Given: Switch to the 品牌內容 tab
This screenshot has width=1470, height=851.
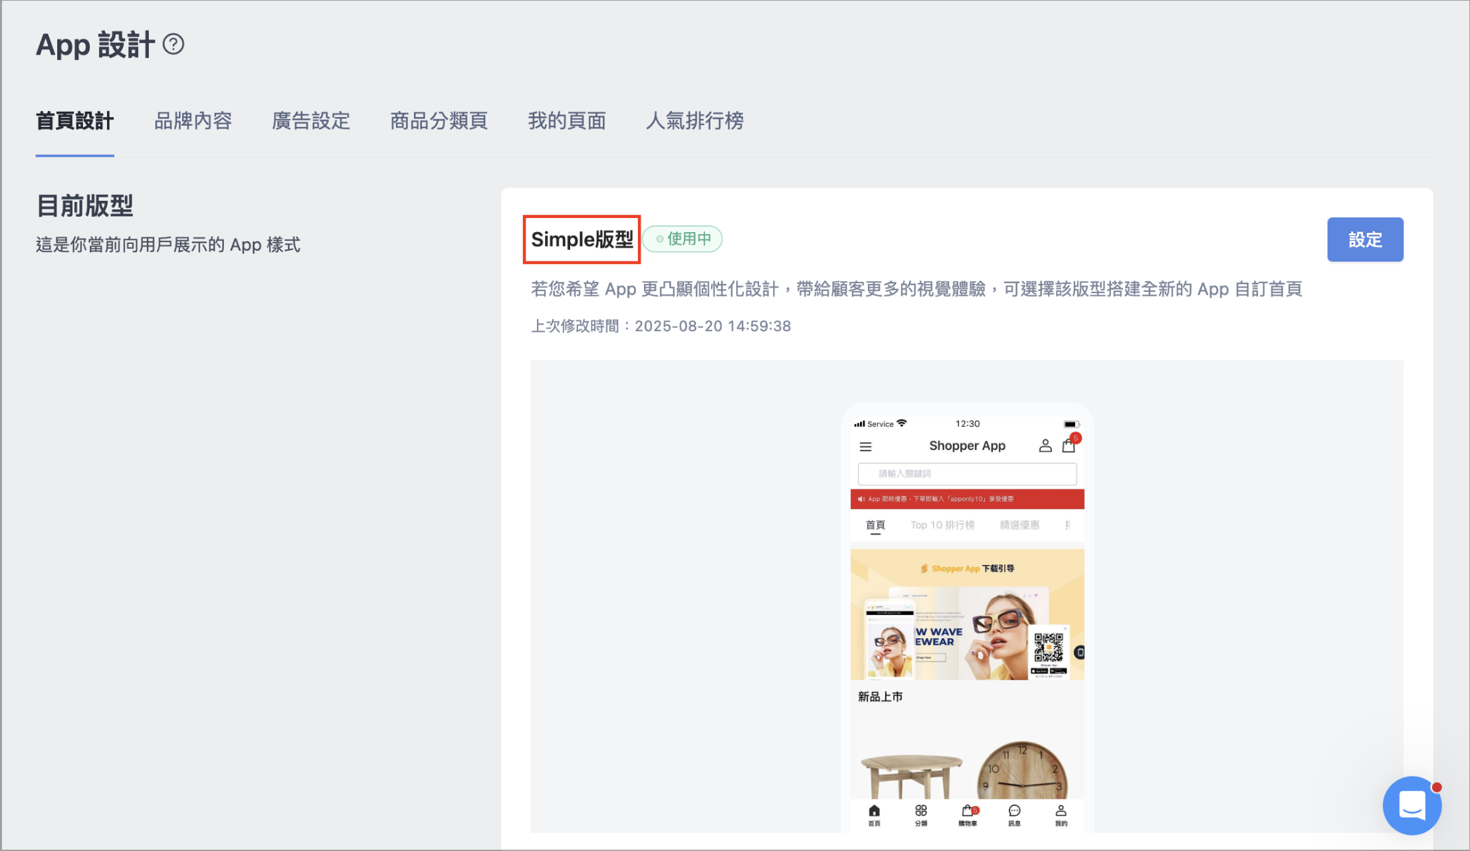Looking at the screenshot, I should (193, 121).
